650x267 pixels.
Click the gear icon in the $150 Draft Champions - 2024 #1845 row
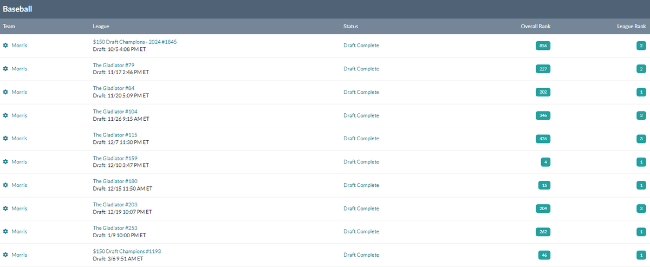pyautogui.click(x=5, y=45)
